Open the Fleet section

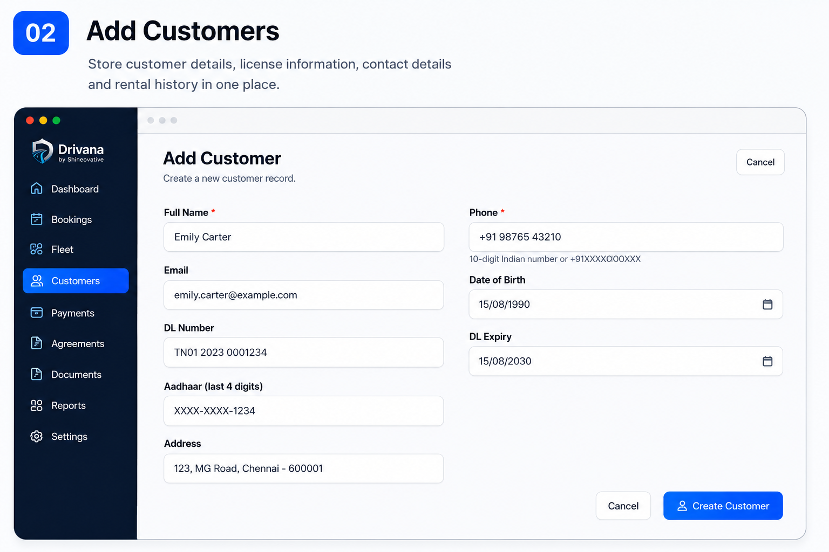[76, 250]
